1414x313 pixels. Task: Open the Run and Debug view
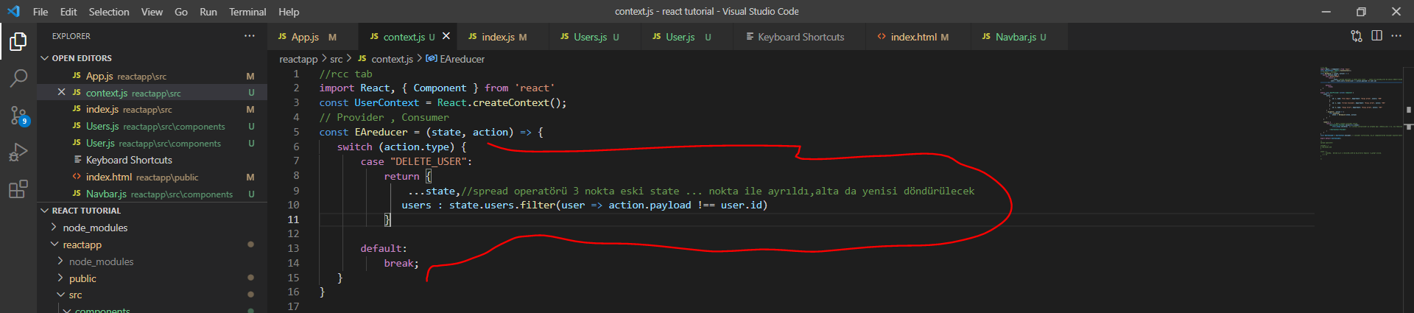[18, 152]
